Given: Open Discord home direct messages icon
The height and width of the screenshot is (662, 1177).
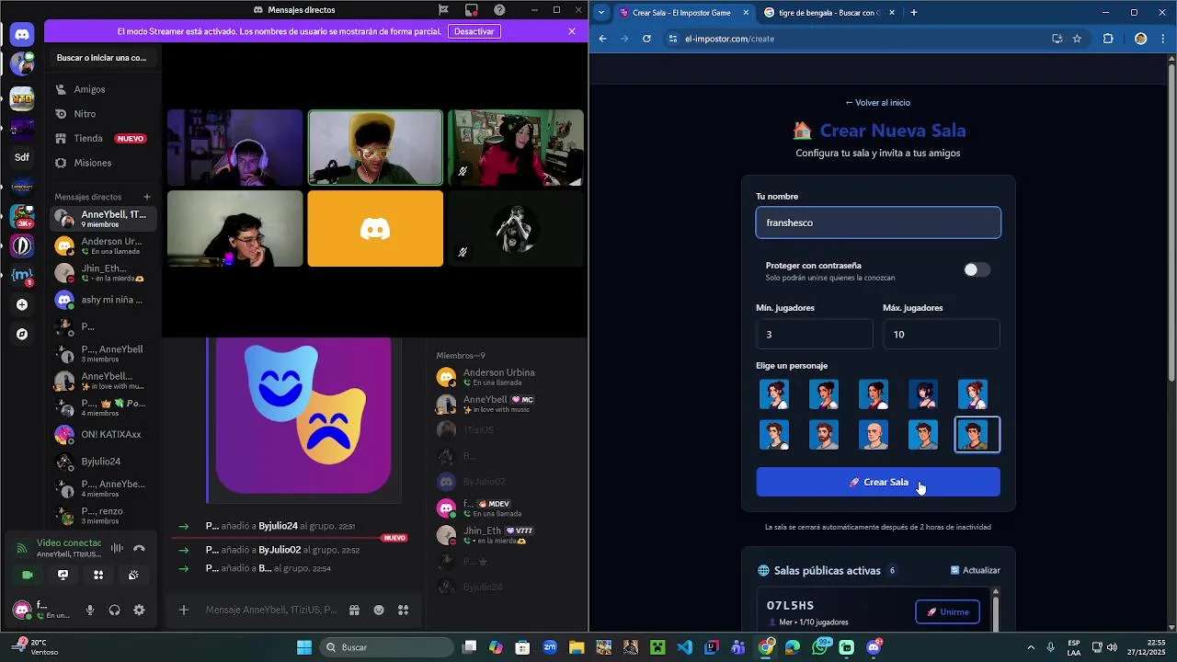Looking at the screenshot, I should tap(22, 35).
